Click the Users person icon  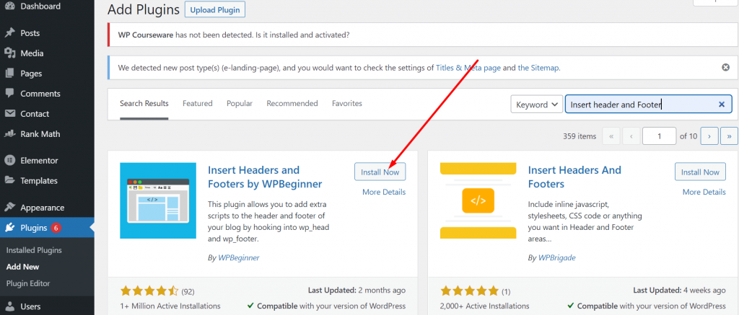[x=10, y=306]
